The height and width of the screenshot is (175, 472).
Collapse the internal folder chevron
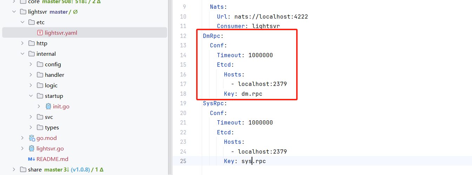point(22,54)
